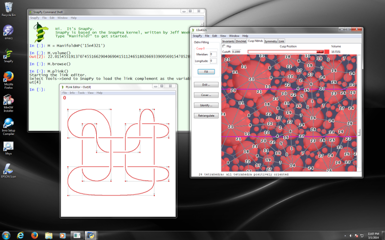Click the 'Cusp 0' label in Dehn Filling
Screen dimensions: 385x240
point(201,48)
